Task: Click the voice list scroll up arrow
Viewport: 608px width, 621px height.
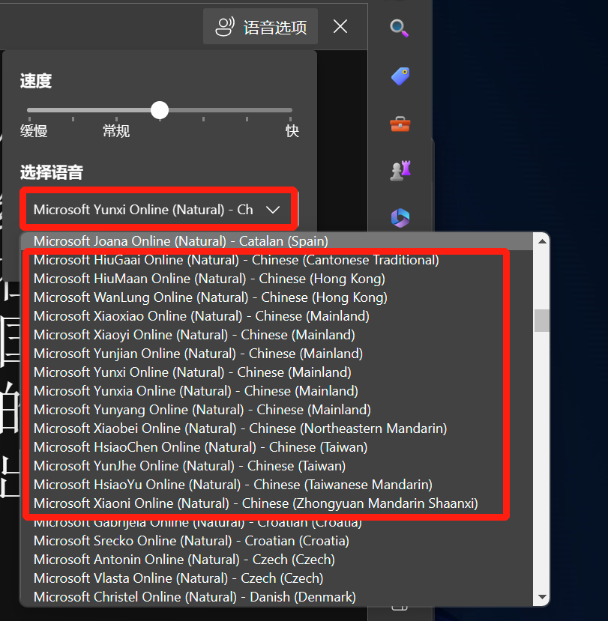Action: point(542,242)
